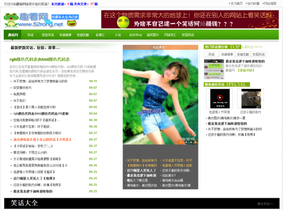
Task: Open the 【有爱照片】 animal photos entry
Action: 37,133
